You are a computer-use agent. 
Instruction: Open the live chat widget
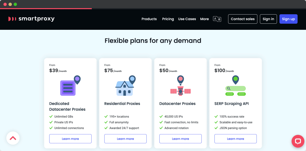(x=298, y=141)
